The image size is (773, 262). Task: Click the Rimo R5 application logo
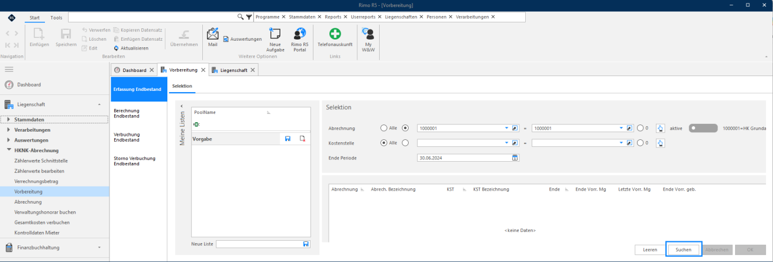[13, 17]
